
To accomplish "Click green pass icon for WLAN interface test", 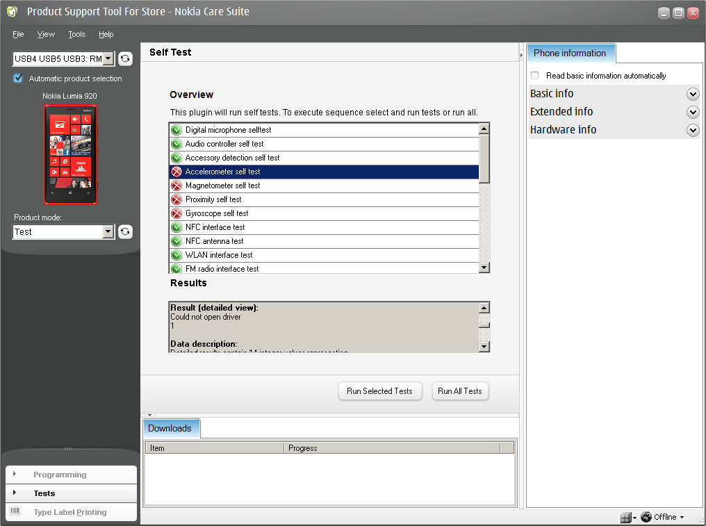I will (x=176, y=255).
